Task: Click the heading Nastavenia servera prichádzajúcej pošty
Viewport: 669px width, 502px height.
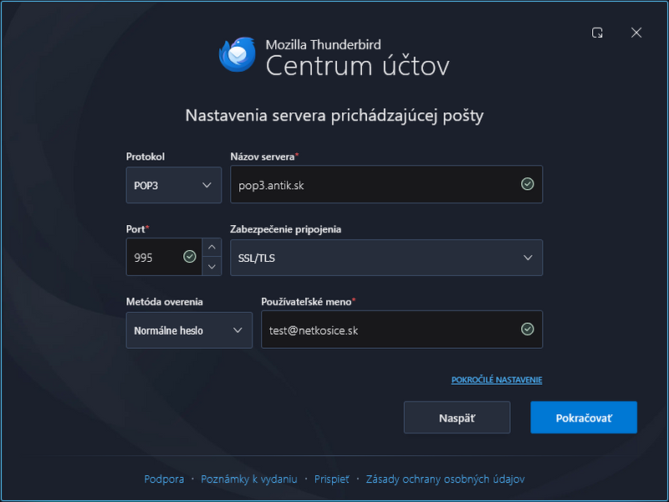Action: (x=334, y=115)
